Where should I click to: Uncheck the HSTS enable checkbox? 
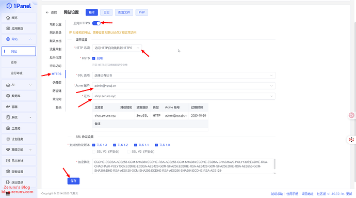pos(93,58)
